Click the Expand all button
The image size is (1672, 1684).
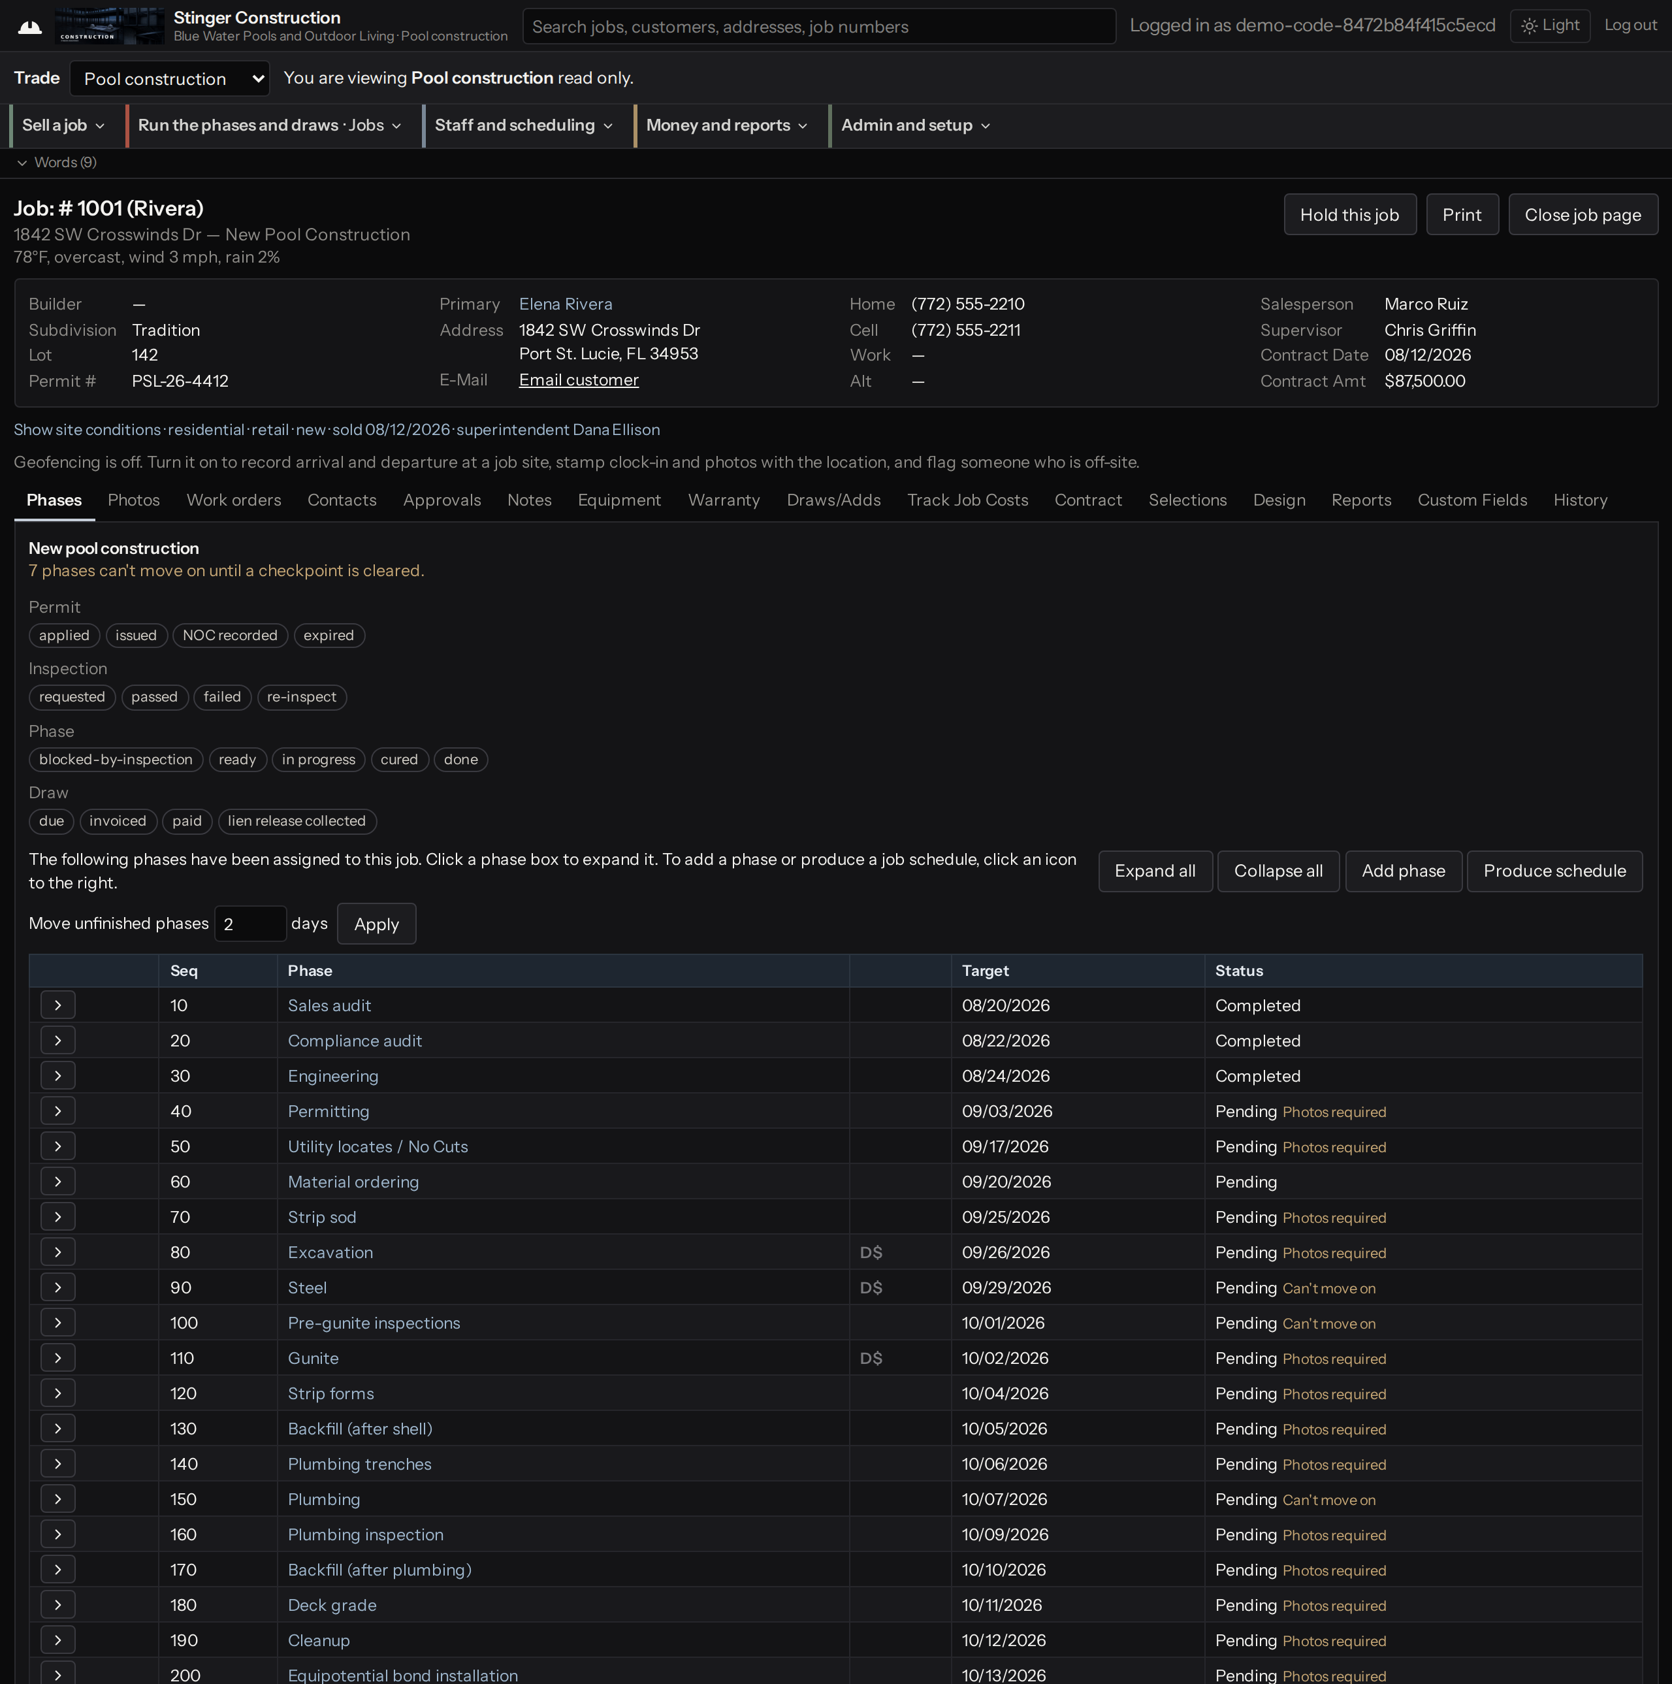[x=1155, y=871]
